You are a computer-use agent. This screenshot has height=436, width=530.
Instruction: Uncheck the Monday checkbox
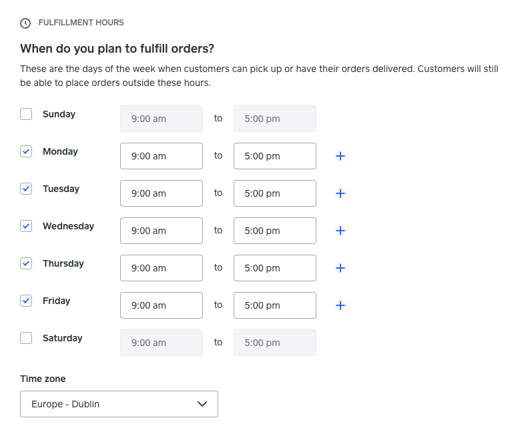(x=26, y=151)
